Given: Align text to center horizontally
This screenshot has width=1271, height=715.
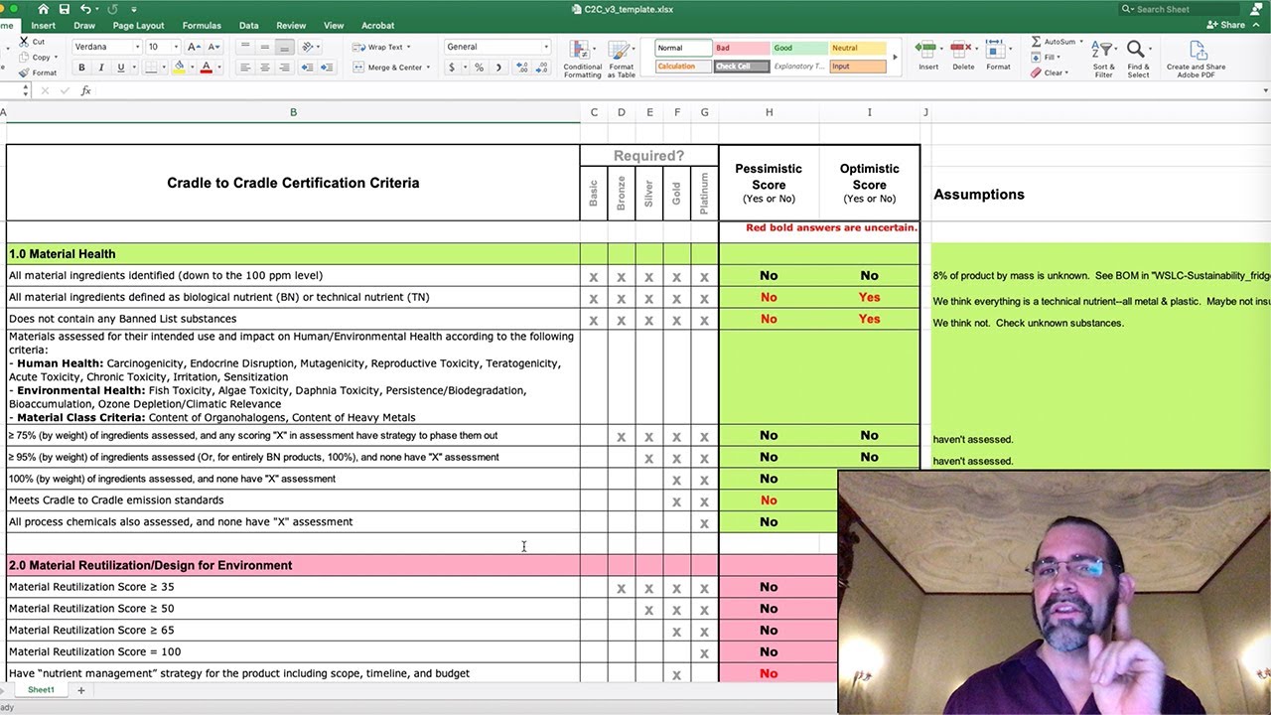Looking at the screenshot, I should click(x=264, y=68).
